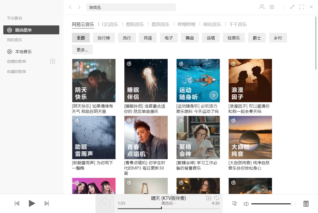
Task: Switch to the QQ音乐 tab
Action: 110,24
